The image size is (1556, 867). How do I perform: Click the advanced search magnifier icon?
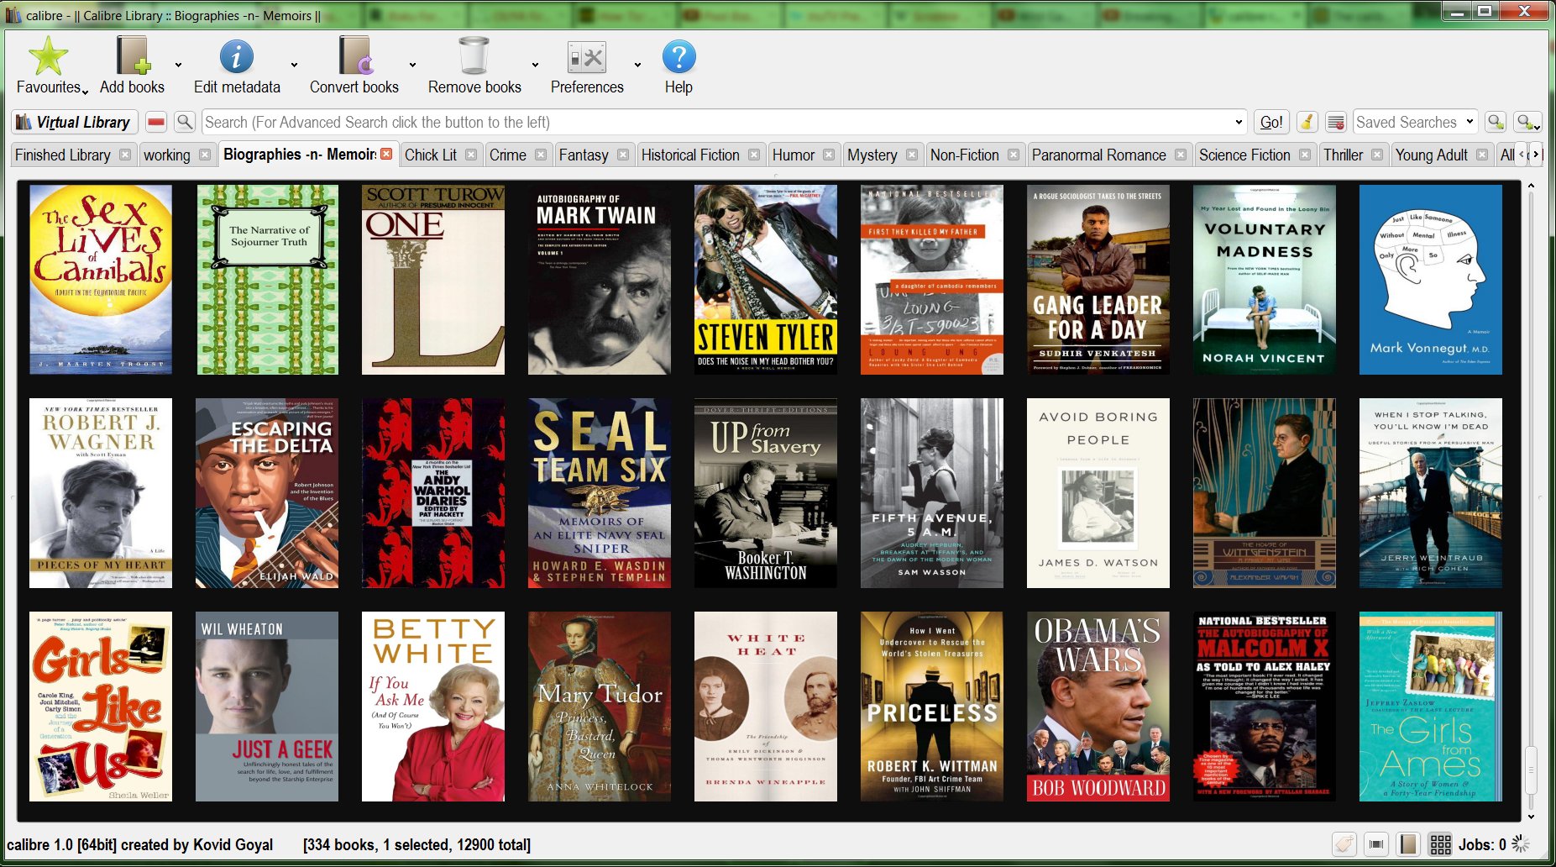pos(185,122)
